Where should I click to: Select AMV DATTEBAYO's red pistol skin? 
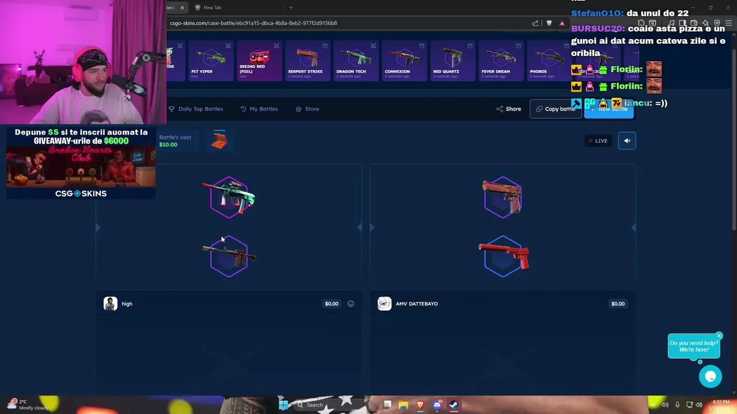(x=503, y=256)
